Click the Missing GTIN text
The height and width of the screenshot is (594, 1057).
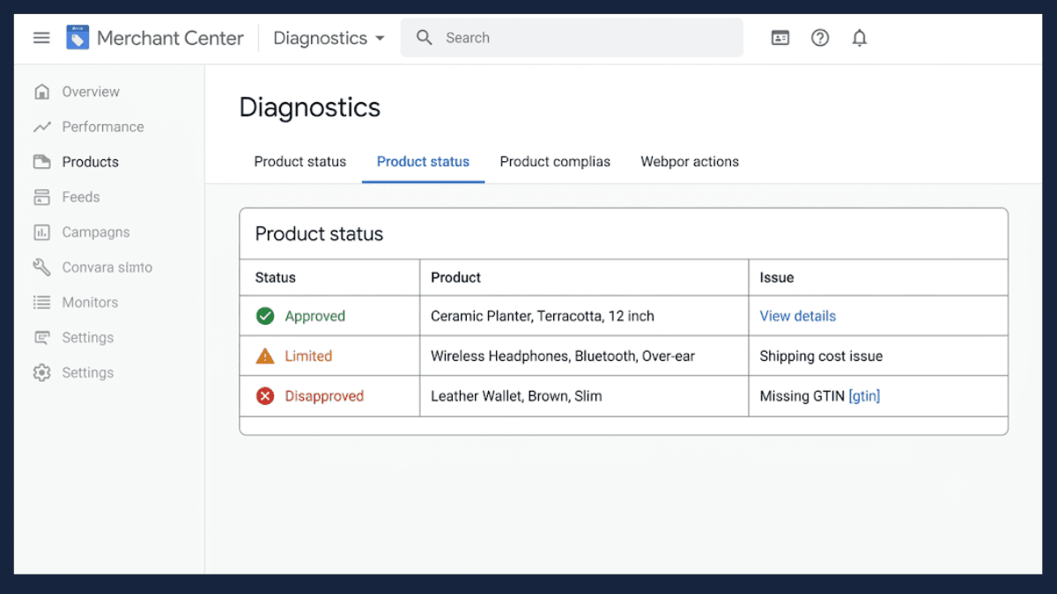pyautogui.click(x=802, y=396)
